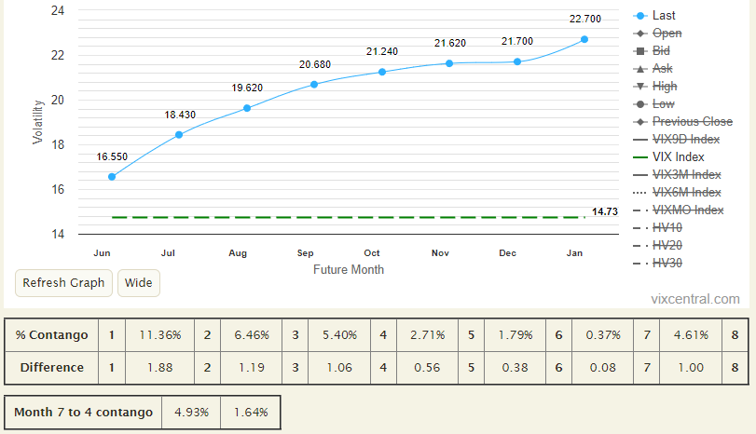Click the Previous Close diamond icon

639,122
